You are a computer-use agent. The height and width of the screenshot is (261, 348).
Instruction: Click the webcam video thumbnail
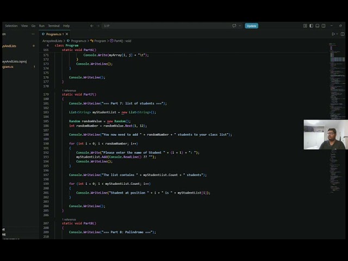[x=326, y=134]
